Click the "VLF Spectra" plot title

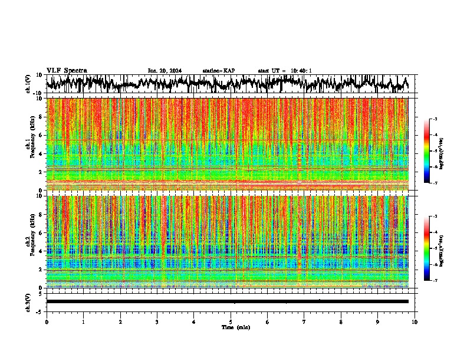coord(67,71)
